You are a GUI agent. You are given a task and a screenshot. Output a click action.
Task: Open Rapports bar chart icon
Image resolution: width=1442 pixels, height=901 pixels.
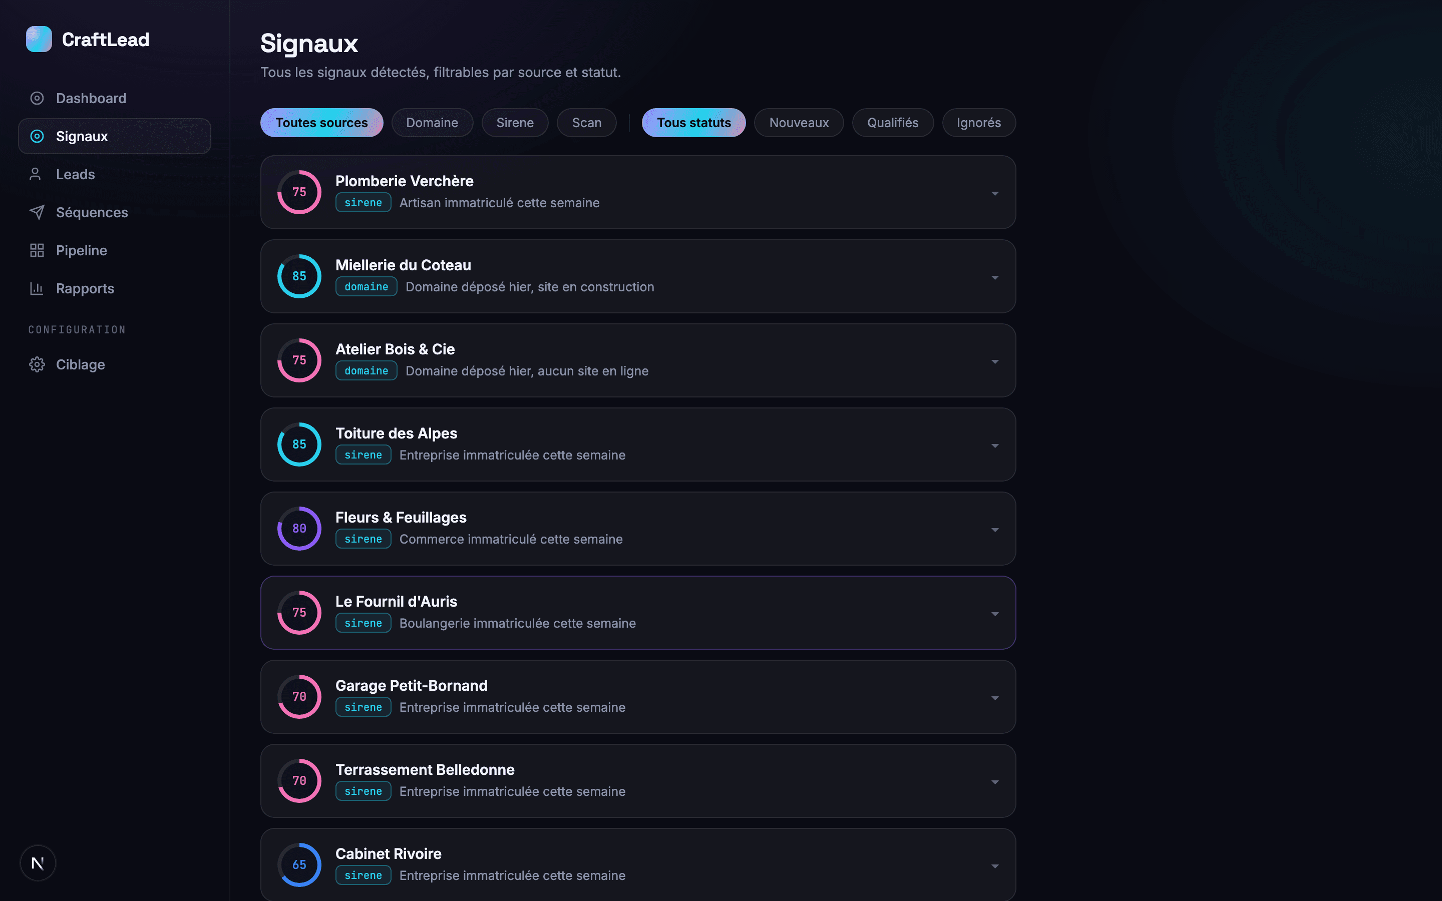coord(37,288)
